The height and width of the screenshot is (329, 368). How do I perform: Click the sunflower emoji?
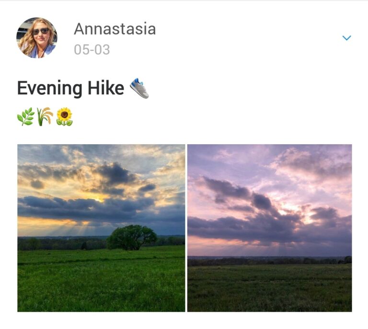(65, 116)
